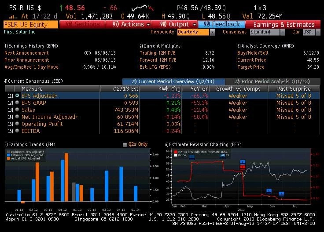Click the FSLR US Equity security field

click(31, 24)
